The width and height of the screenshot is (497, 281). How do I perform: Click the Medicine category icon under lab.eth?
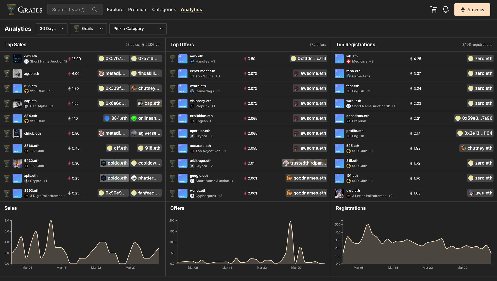[x=348, y=61]
